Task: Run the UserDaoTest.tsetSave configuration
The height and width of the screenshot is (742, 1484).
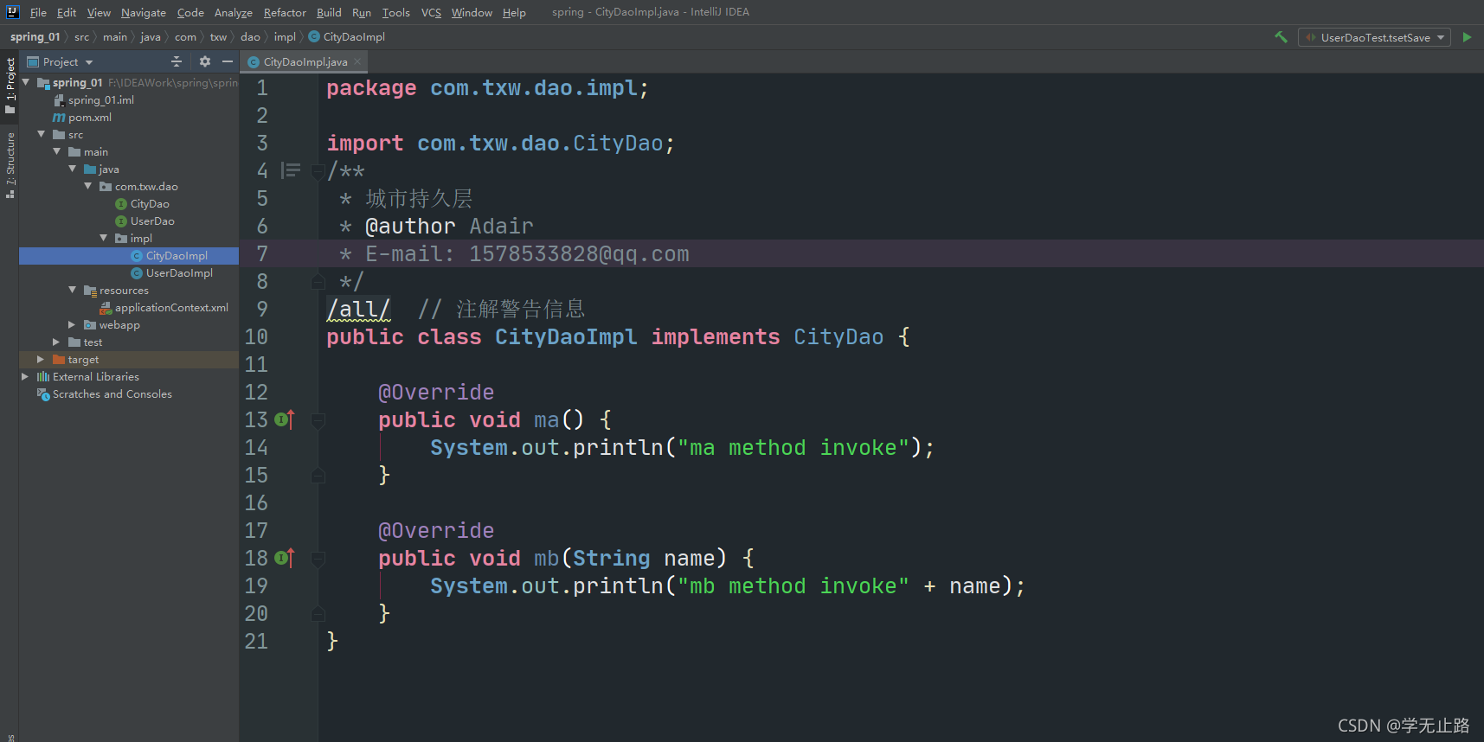Action: pyautogui.click(x=1467, y=37)
